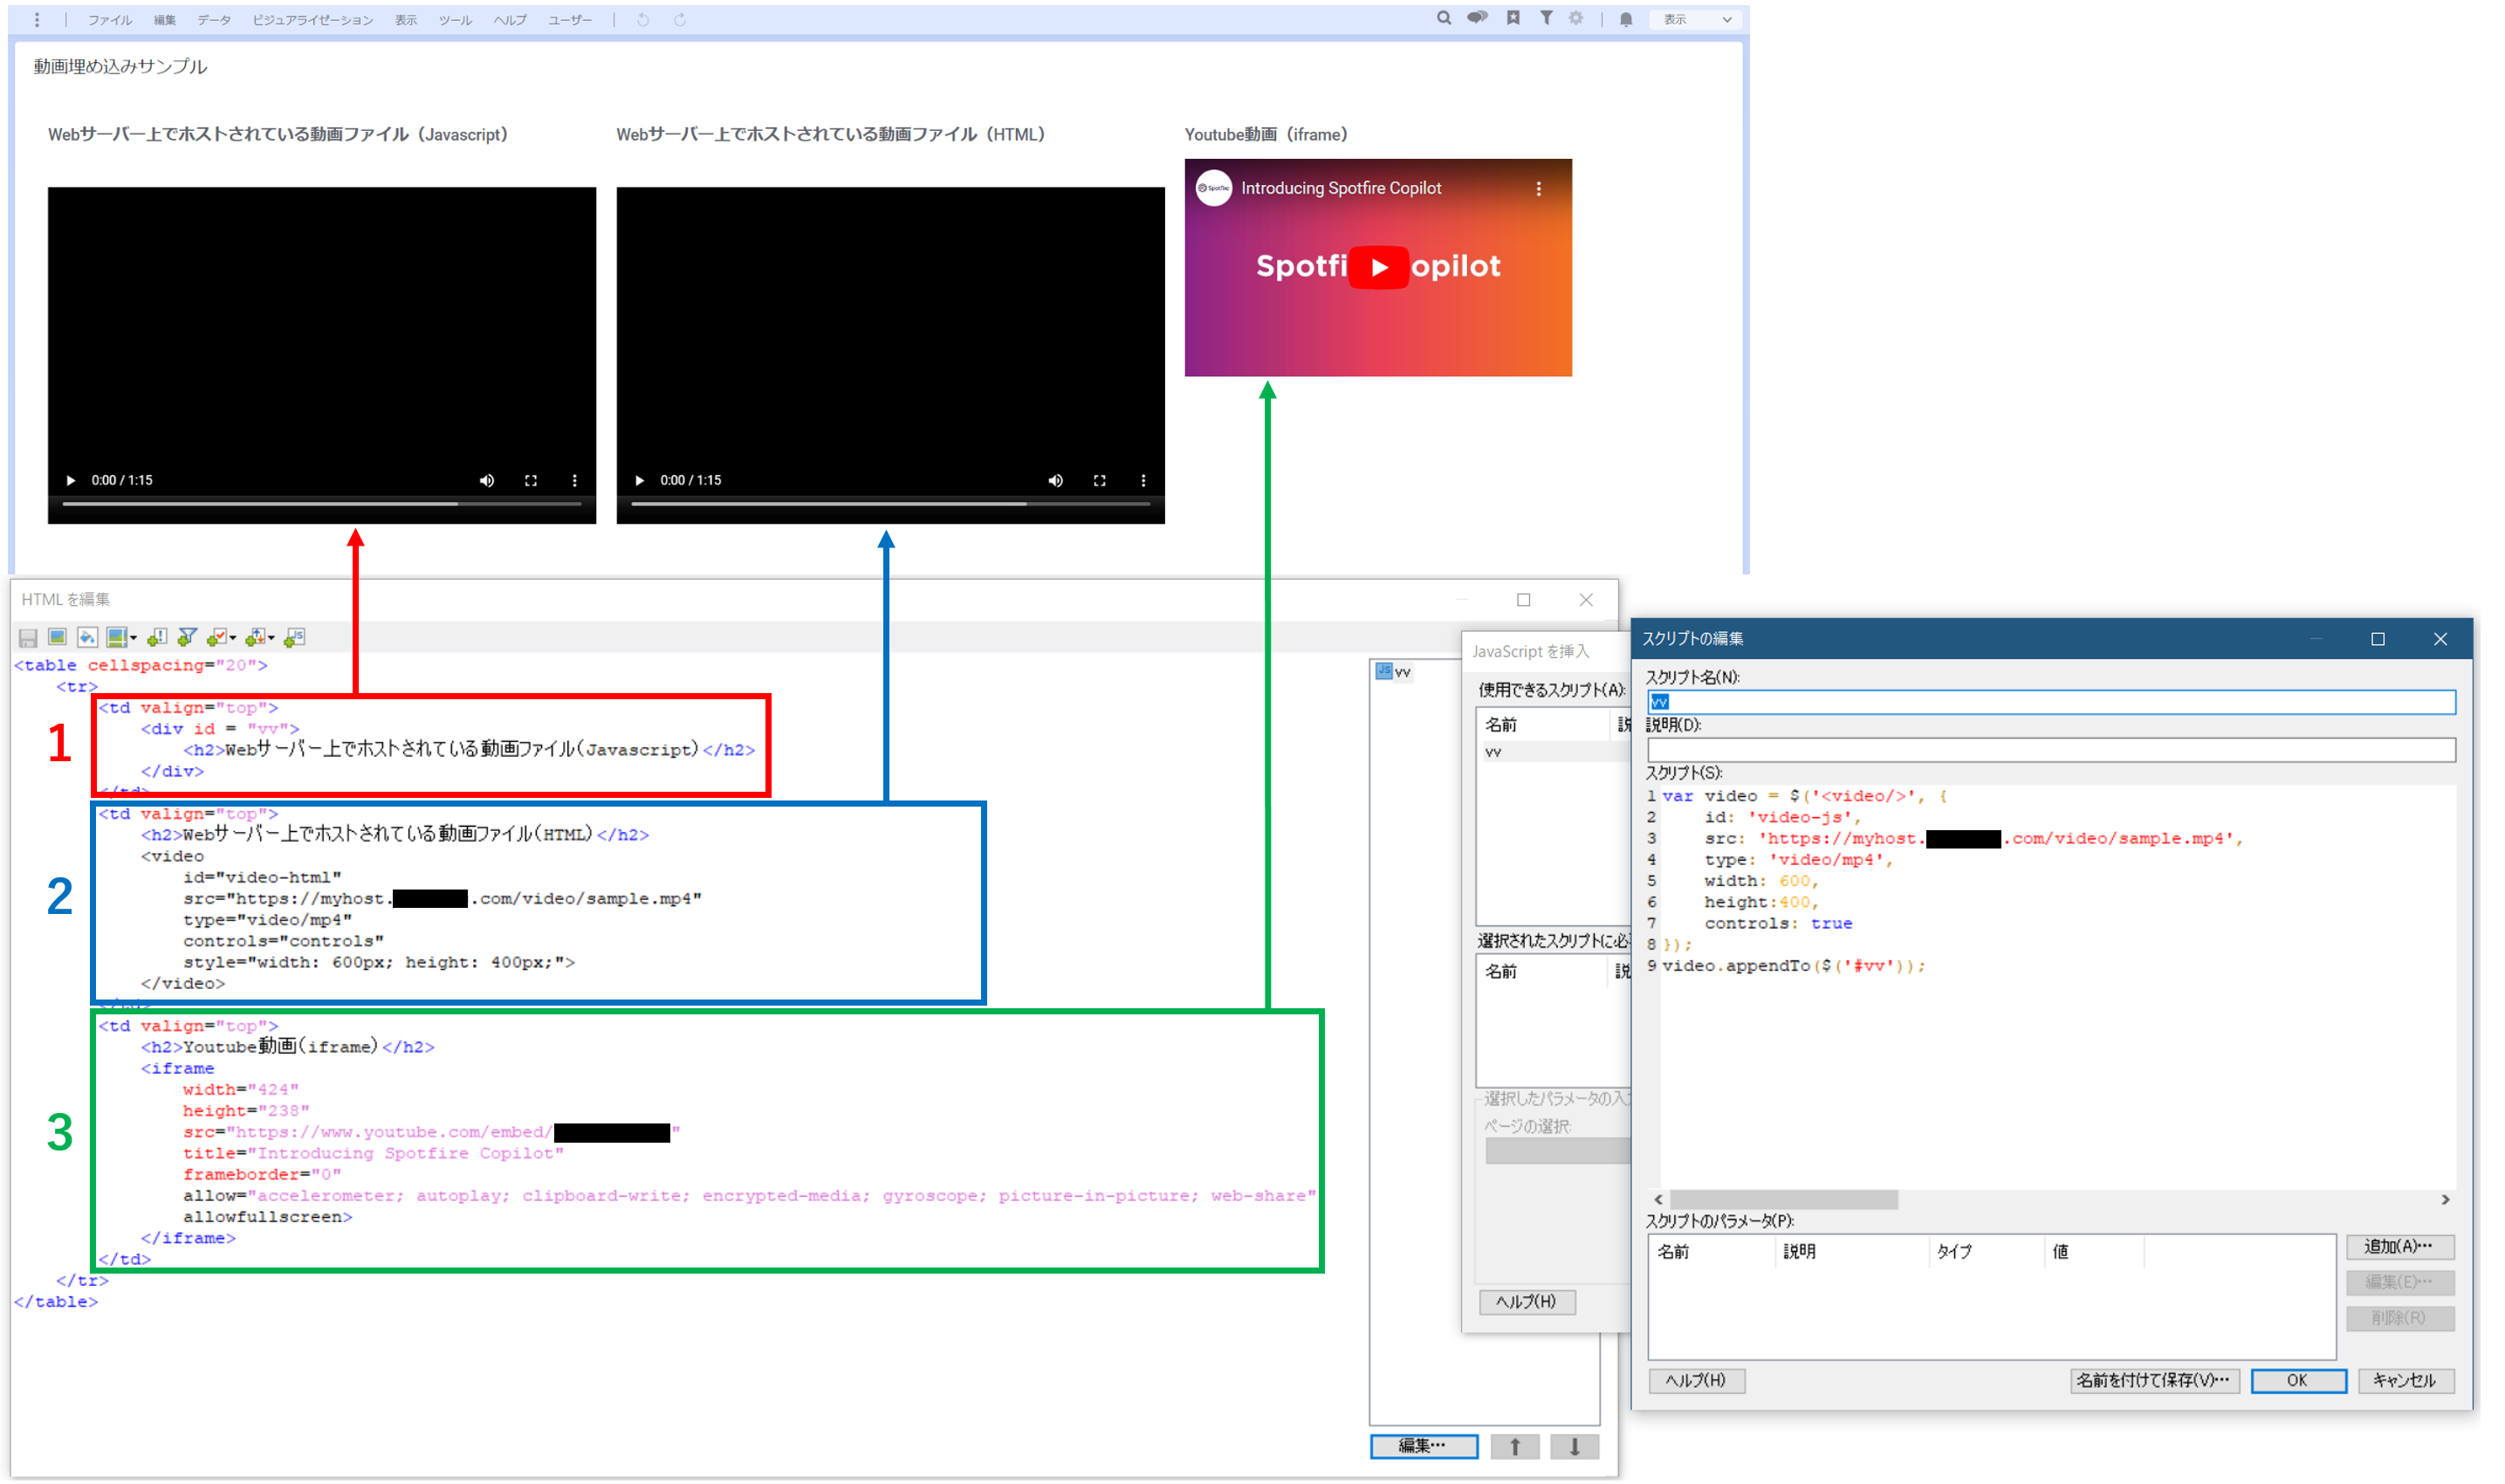Open the notifications bell icon
The height and width of the screenshot is (1484, 2505).
[x=1625, y=19]
